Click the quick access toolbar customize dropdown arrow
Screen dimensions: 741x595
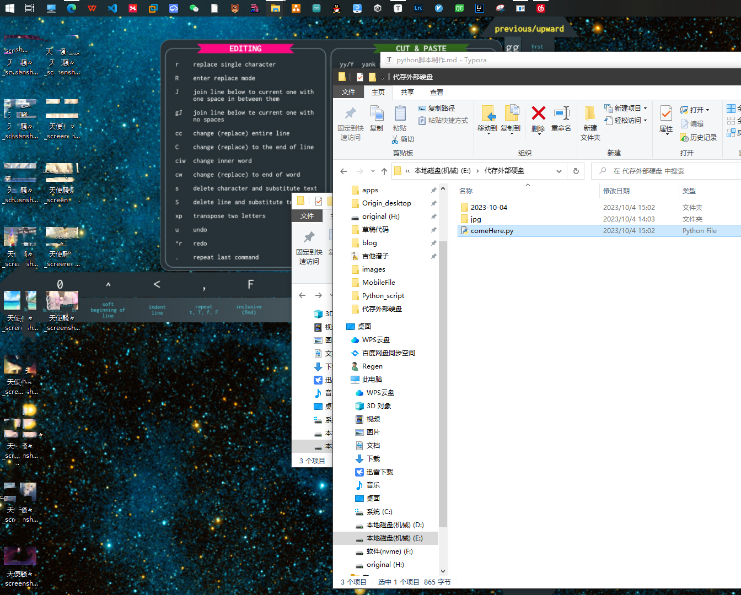382,77
